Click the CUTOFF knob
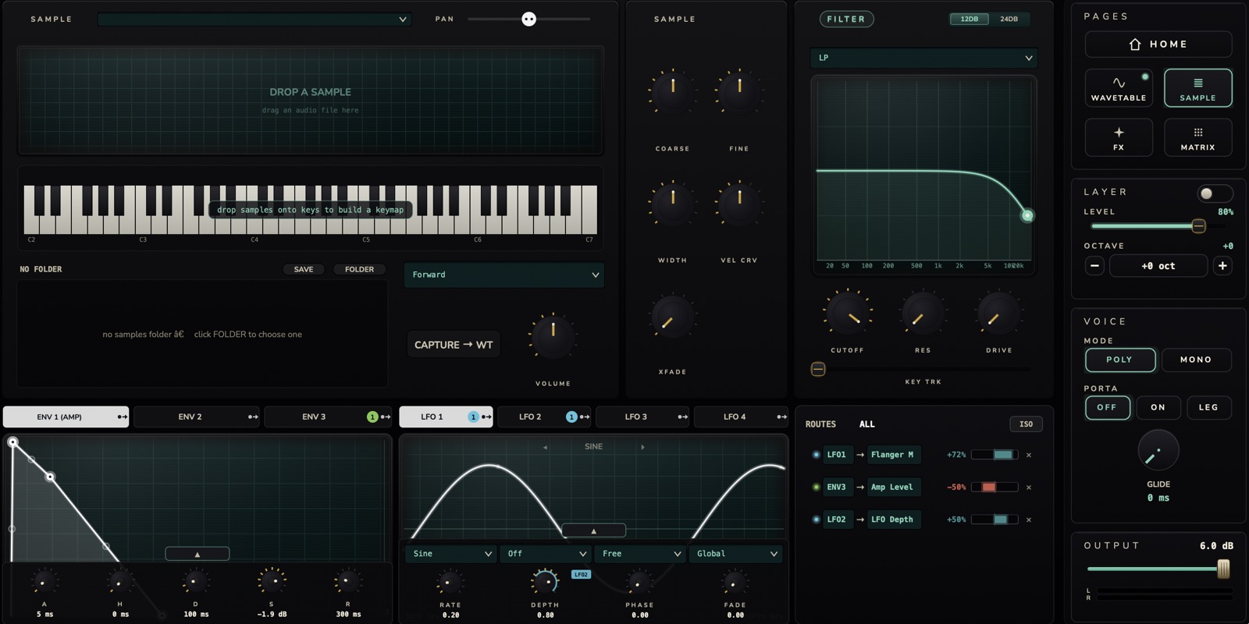Screen dimensions: 1249x624 [847, 313]
